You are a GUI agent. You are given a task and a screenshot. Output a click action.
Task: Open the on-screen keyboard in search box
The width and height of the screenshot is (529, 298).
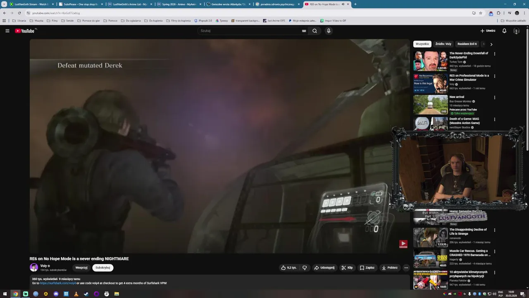pos(304,31)
